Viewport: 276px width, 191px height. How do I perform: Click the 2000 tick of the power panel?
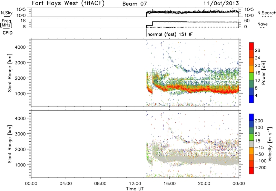[x=20, y=78]
